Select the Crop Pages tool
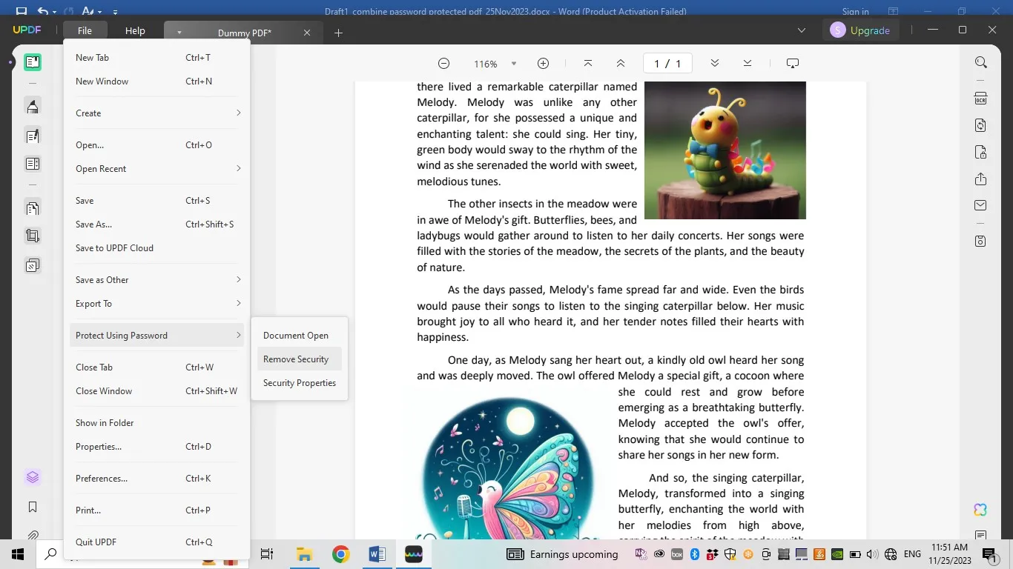Image resolution: width=1013 pixels, height=569 pixels. tap(32, 235)
